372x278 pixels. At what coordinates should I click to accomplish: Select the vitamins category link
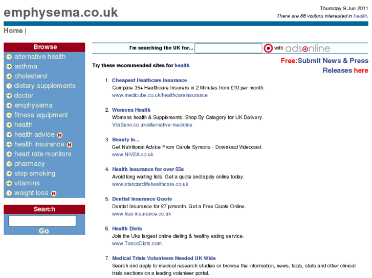pos(27,183)
